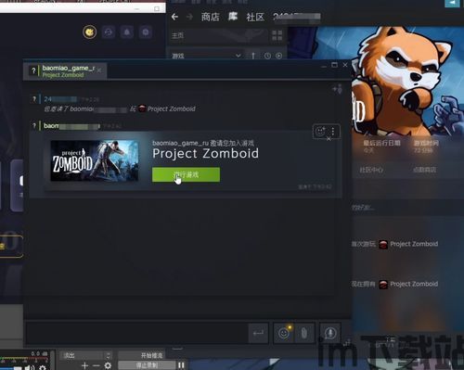Click the chat message input field
The width and height of the screenshot is (464, 370).
[136, 333]
